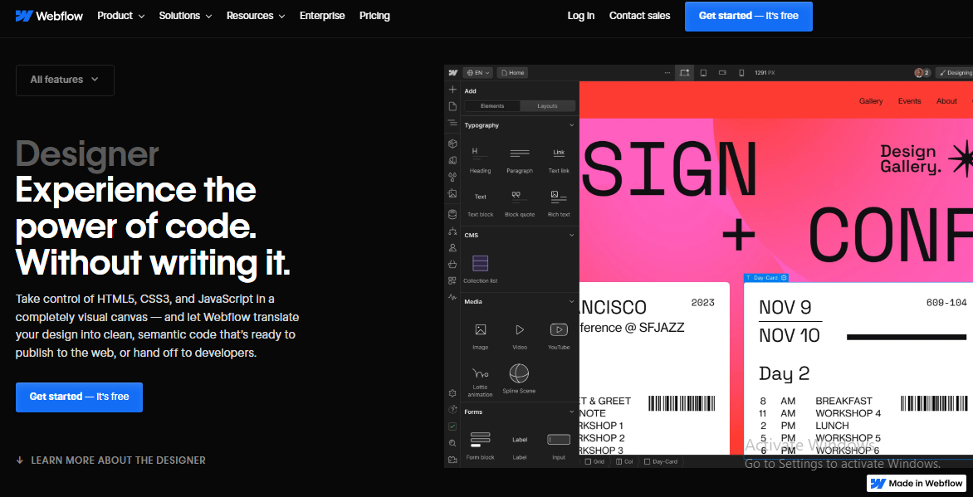Open the Style selectors droplets icon
973x497 pixels.
point(452,177)
